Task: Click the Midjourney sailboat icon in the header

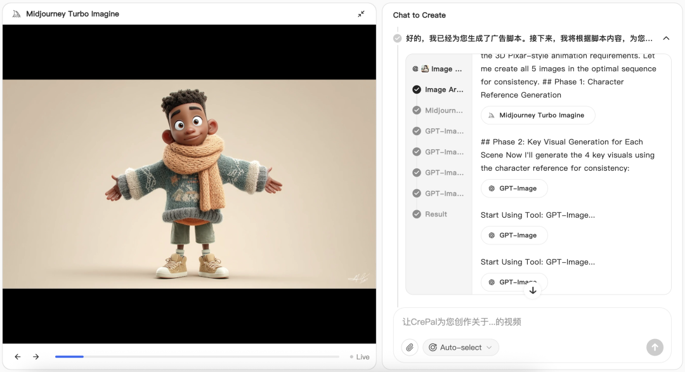Action: 16,14
